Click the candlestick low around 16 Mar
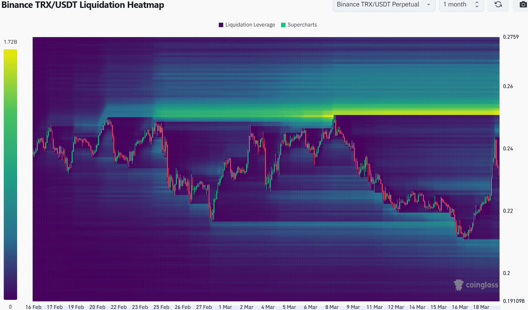Image resolution: width=528 pixels, height=310 pixels. 464,237
